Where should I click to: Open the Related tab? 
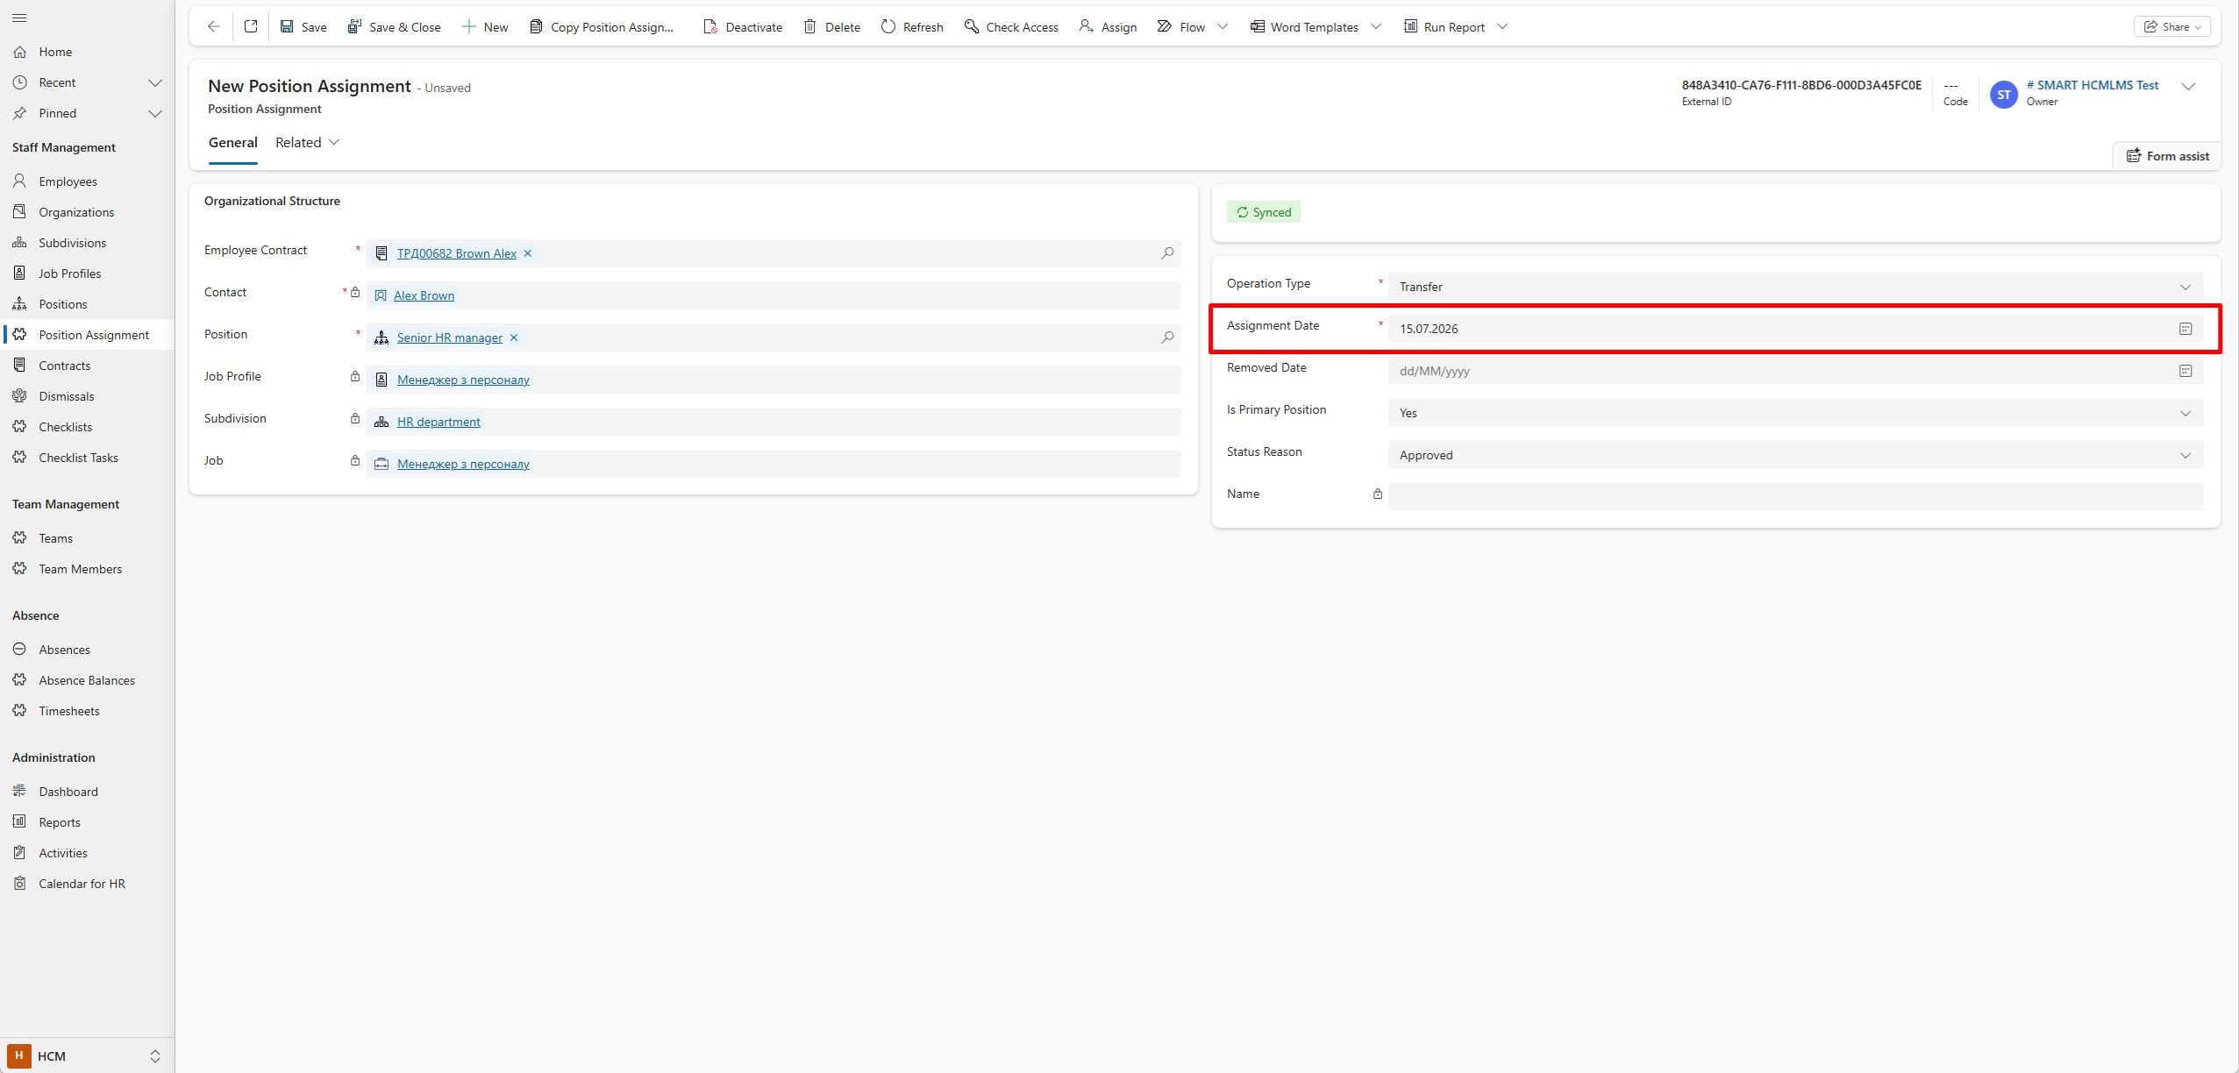[307, 142]
